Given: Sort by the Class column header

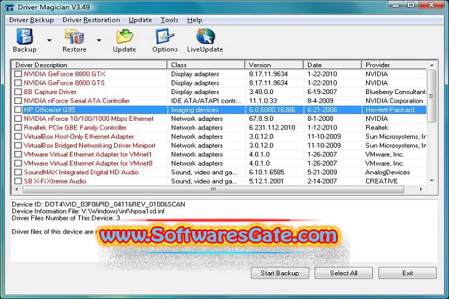Looking at the screenshot, I should 206,65.
